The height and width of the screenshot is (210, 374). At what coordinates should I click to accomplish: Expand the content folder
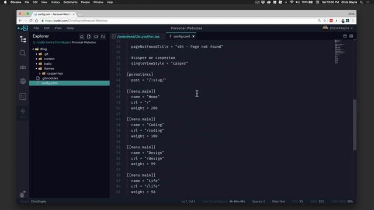(36, 59)
